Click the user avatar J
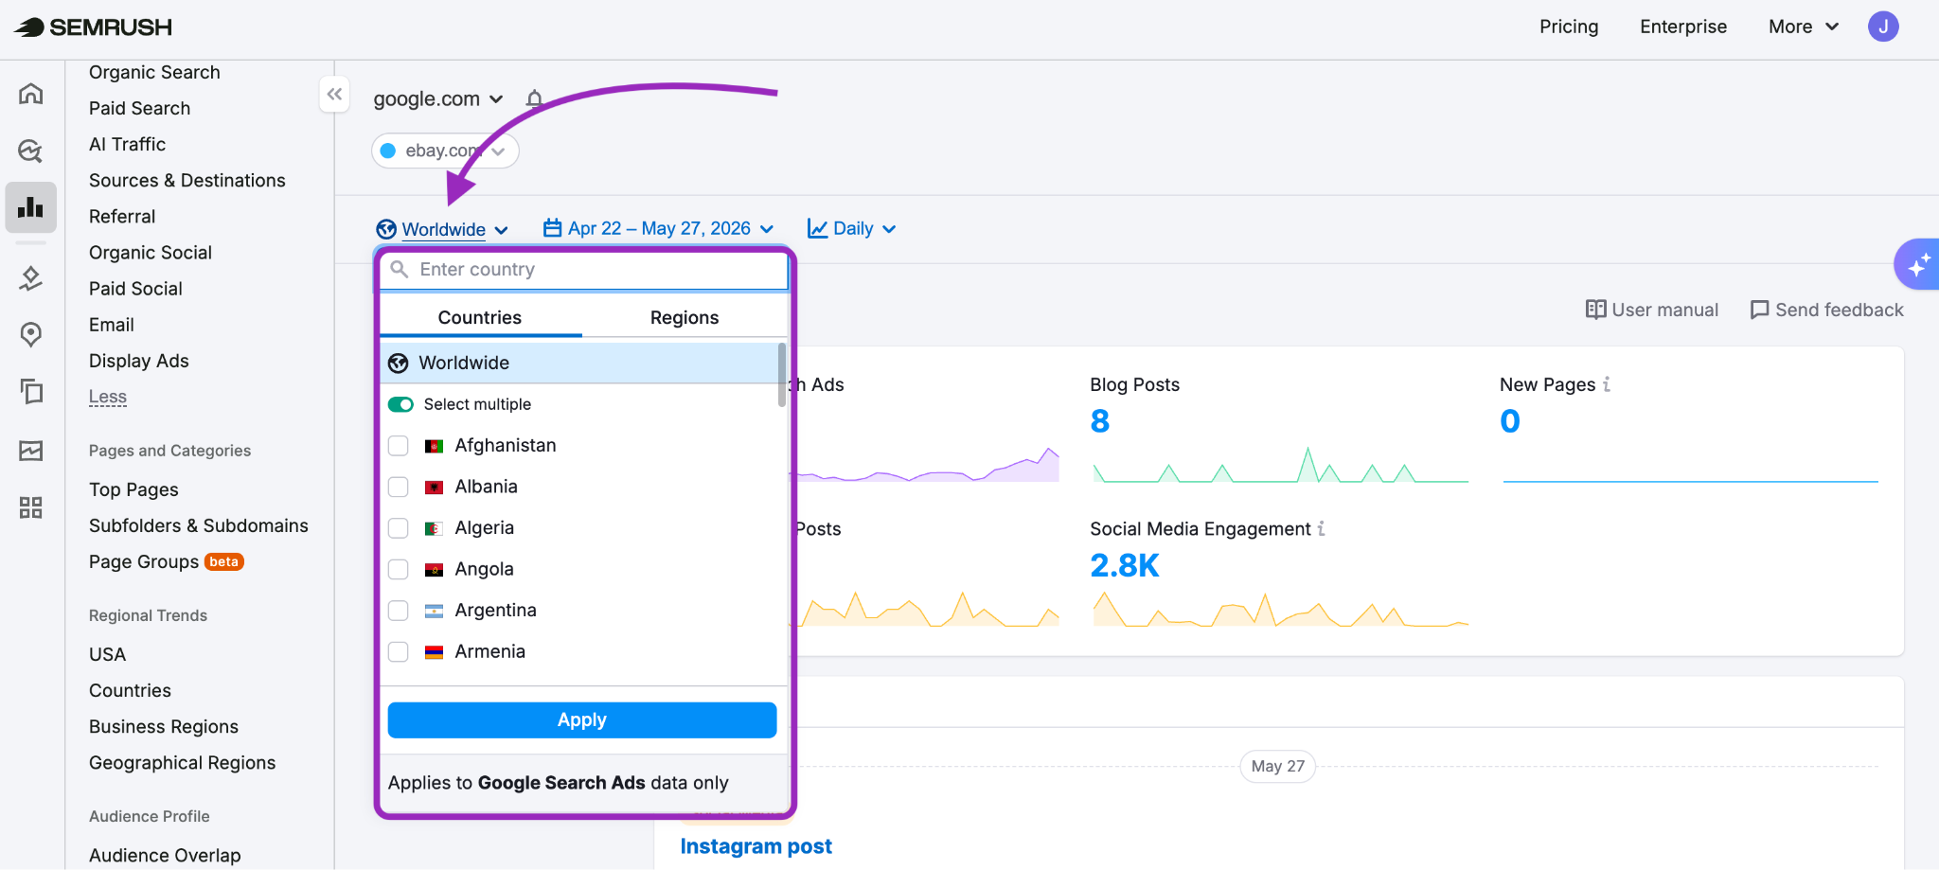The image size is (1939, 870). (1883, 27)
